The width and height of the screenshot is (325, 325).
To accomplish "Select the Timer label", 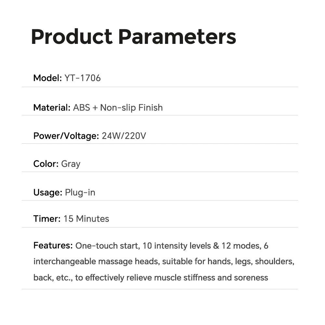I will click(47, 219).
